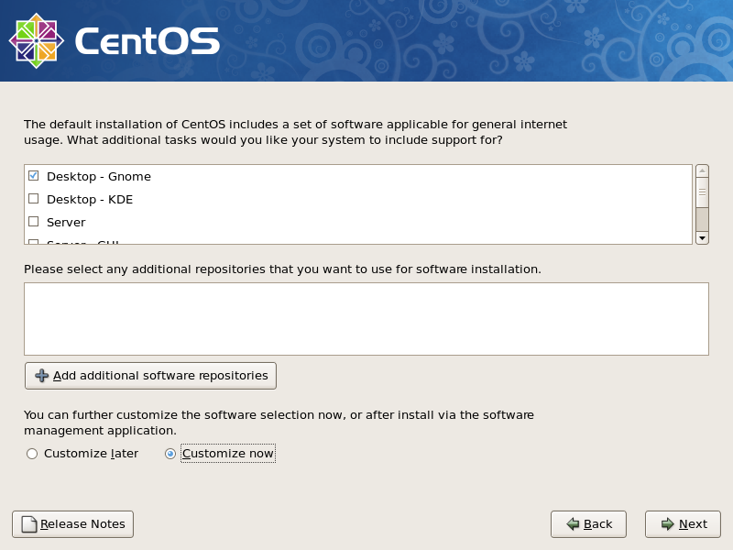
Task: Click the CentOS logo icon
Action: tap(37, 40)
